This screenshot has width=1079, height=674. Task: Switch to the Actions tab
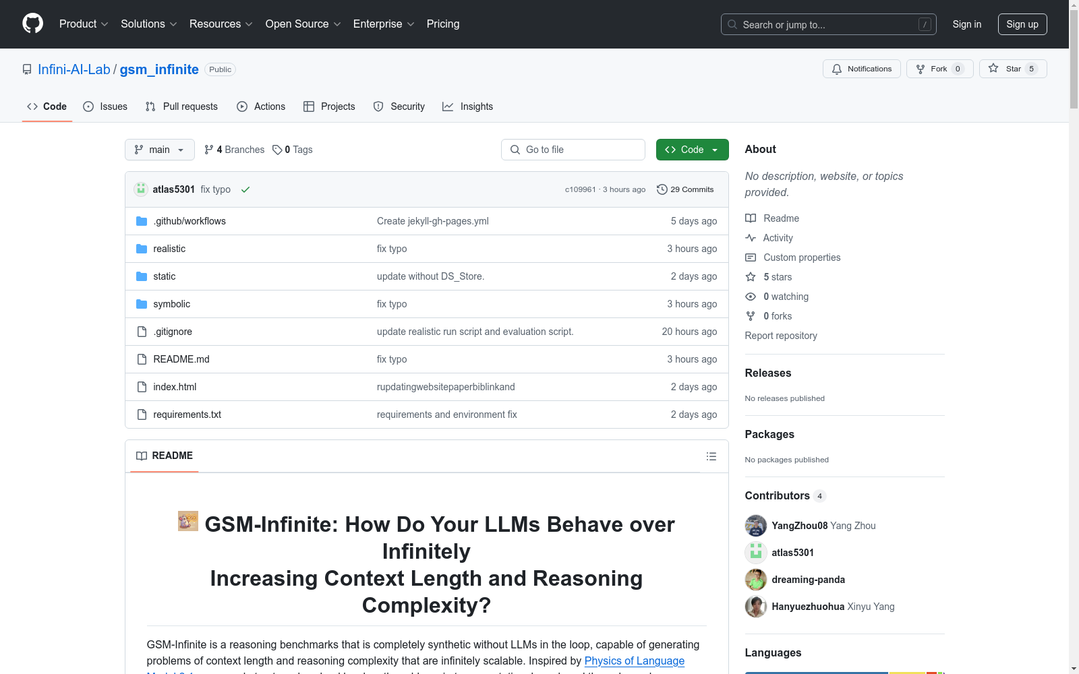(x=261, y=106)
